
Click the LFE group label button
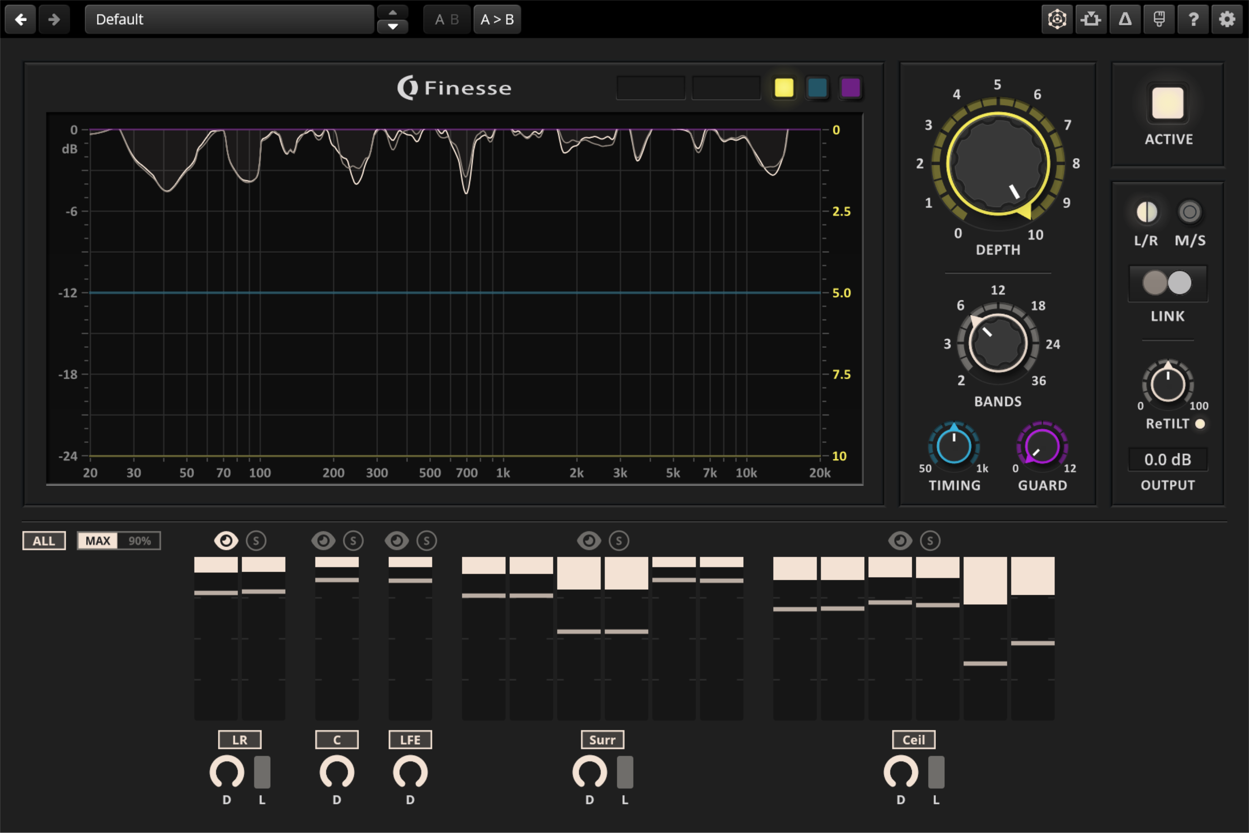pyautogui.click(x=410, y=740)
